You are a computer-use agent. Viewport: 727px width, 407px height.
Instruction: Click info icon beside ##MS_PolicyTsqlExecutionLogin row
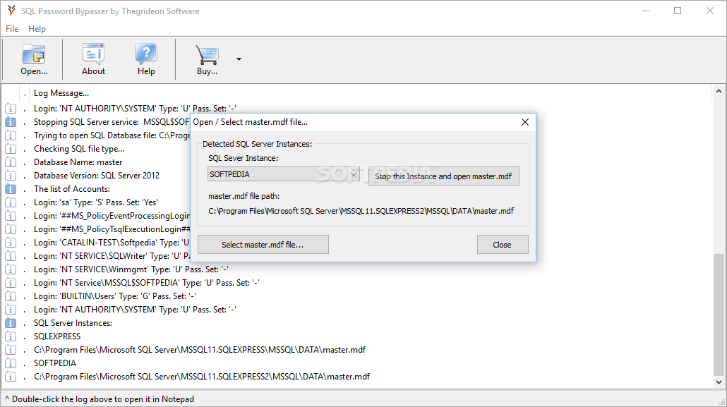pyautogui.click(x=10, y=229)
